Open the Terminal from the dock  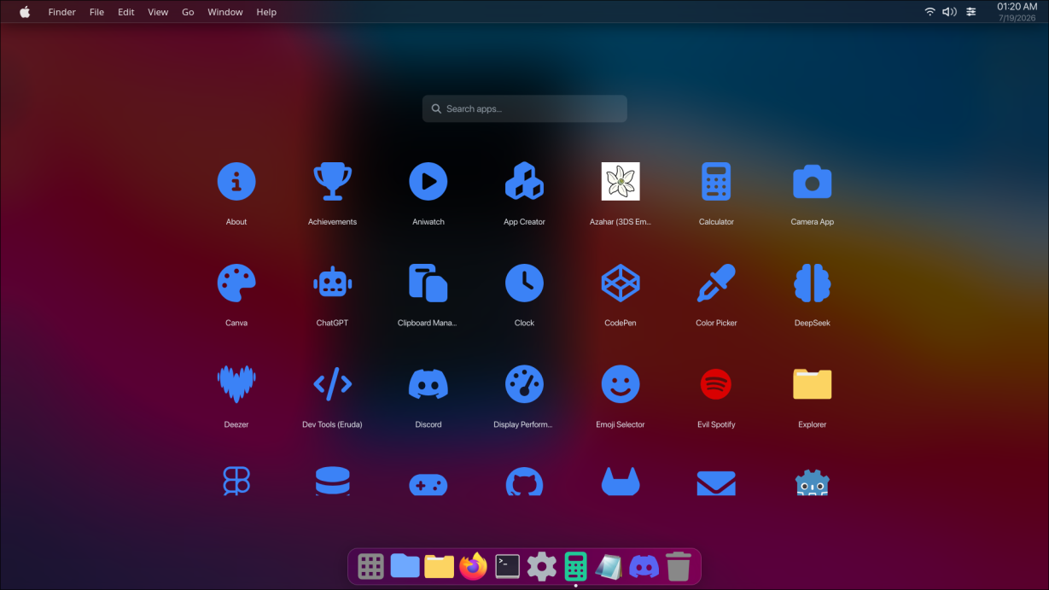coord(508,566)
